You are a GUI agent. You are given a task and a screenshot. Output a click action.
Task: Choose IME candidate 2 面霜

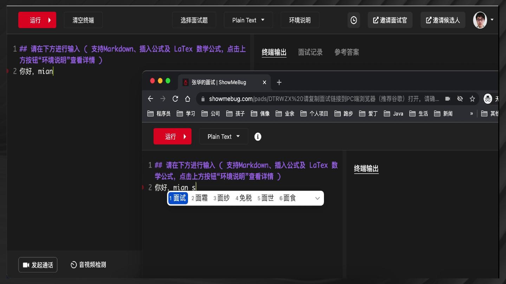[200, 198]
